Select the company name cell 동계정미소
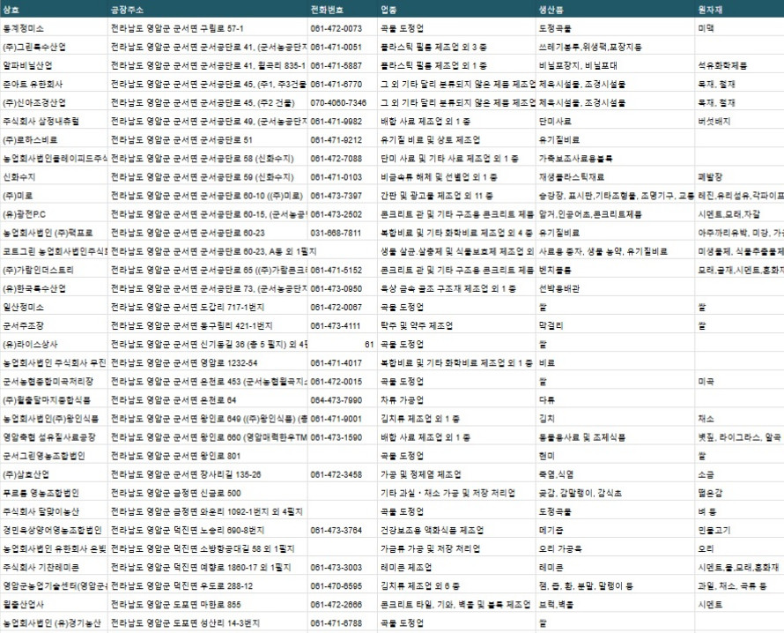Image resolution: width=784 pixels, height=633 pixels. [x=54, y=28]
